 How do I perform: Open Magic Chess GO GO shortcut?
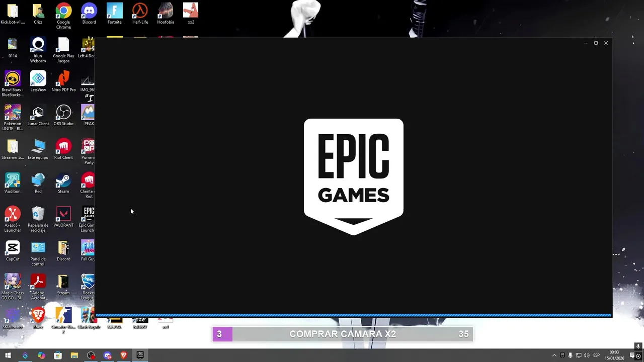tap(13, 287)
